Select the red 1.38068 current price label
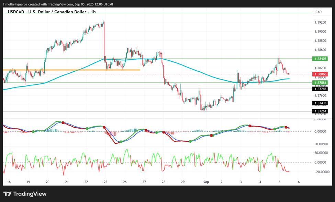The width and height of the screenshot is (335, 202). (320, 74)
